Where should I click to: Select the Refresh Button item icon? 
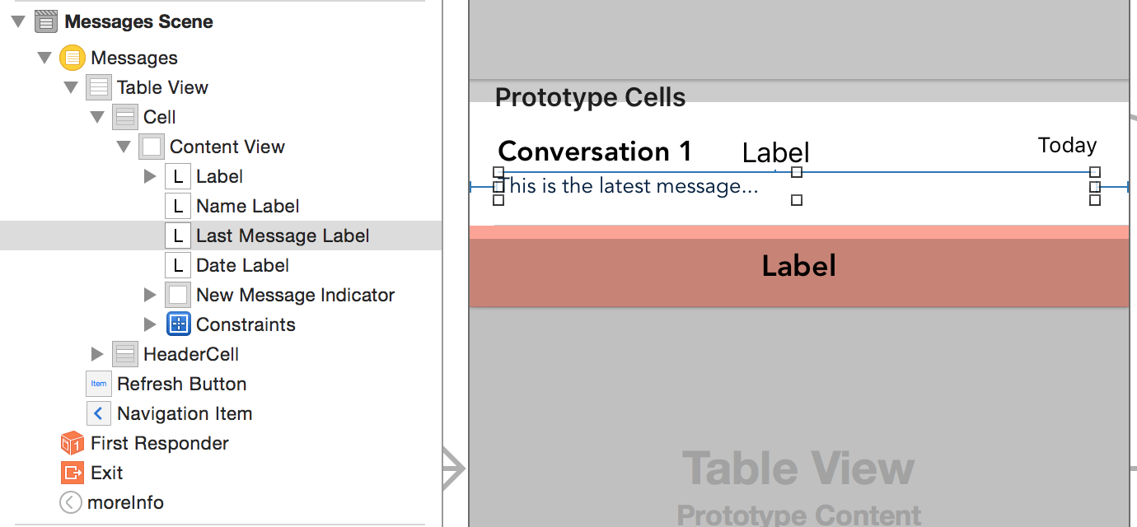(x=99, y=384)
